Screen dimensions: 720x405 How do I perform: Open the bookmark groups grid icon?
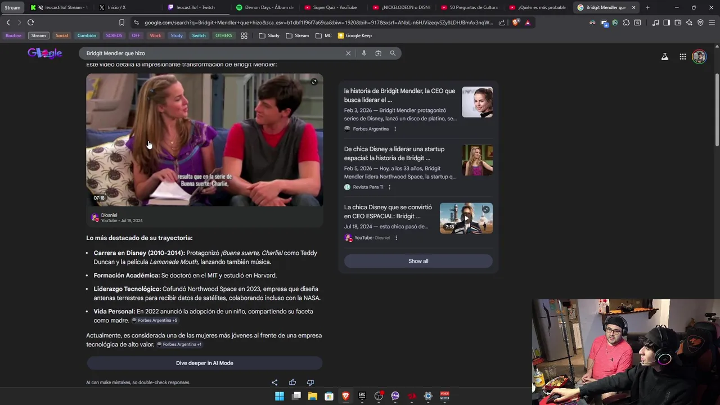[244, 35]
